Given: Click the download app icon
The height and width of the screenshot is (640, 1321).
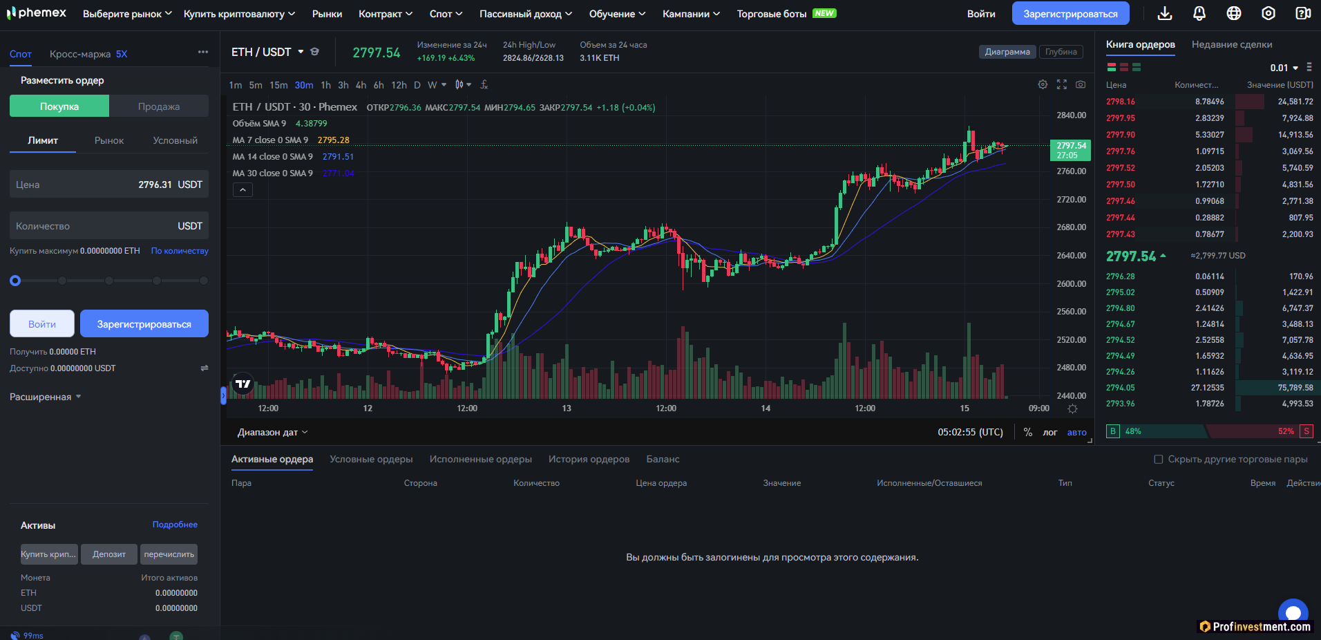Looking at the screenshot, I should 1165,13.
